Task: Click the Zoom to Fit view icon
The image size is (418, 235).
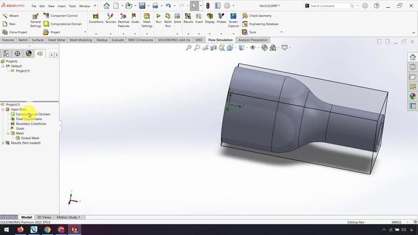Action: tap(189, 48)
